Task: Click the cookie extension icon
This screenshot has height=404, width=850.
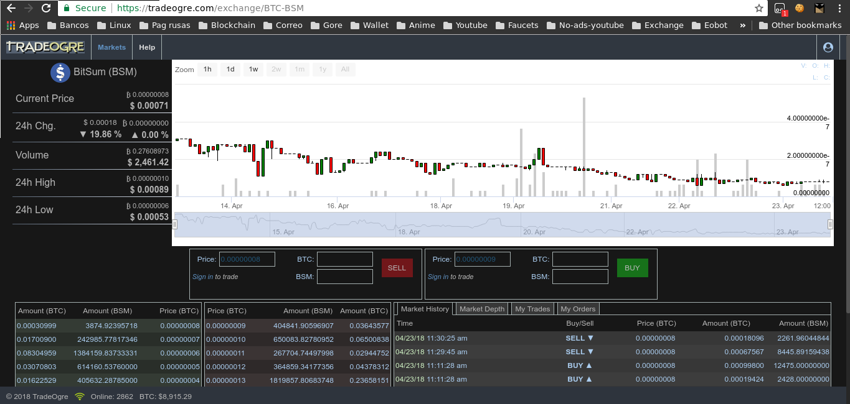Action: [800, 8]
